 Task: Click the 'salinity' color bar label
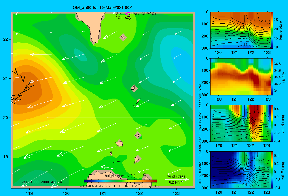(283, 77)
